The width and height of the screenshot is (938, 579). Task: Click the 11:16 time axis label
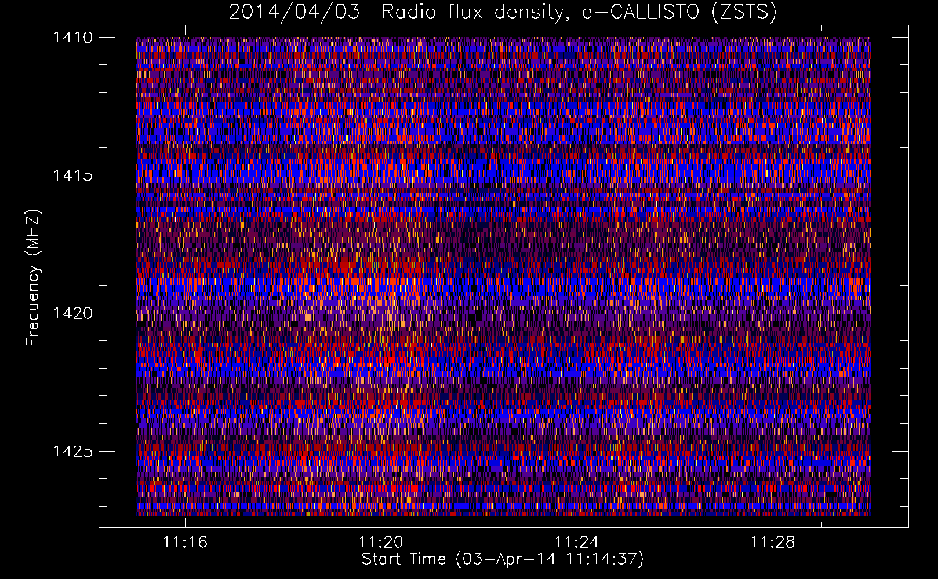(185, 542)
